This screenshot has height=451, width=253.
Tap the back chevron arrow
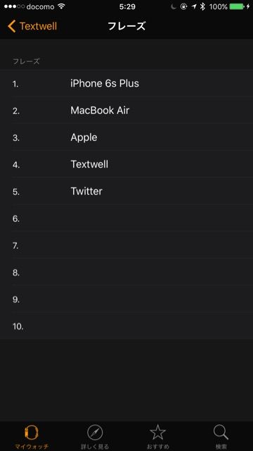pos(11,26)
